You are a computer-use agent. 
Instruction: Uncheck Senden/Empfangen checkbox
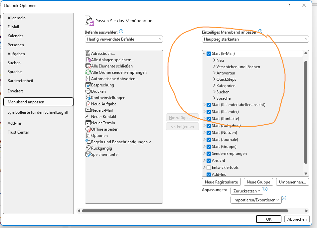pyautogui.click(x=209, y=154)
